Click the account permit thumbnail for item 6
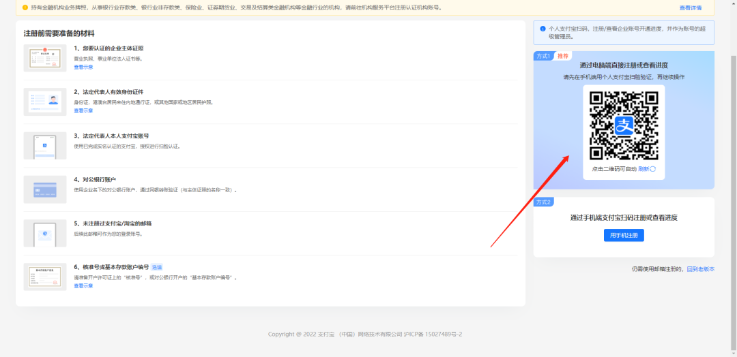Viewport: 737px width, 357px height. click(45, 277)
